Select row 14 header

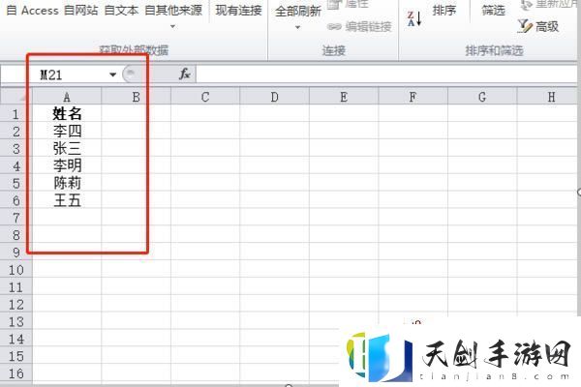[x=15, y=339]
